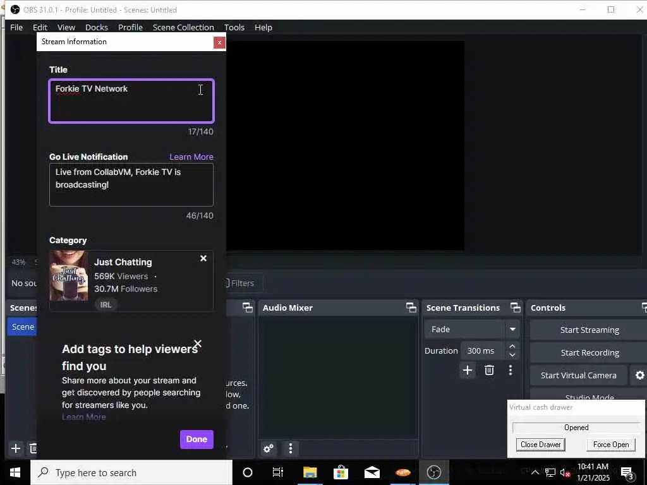Screen dimensions: 647x485
Task: Click Force Open in Virtual cash drawer
Action: coord(611,445)
